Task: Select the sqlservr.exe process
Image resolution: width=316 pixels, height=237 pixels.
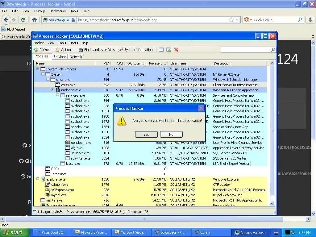Action: click(x=150, y=153)
